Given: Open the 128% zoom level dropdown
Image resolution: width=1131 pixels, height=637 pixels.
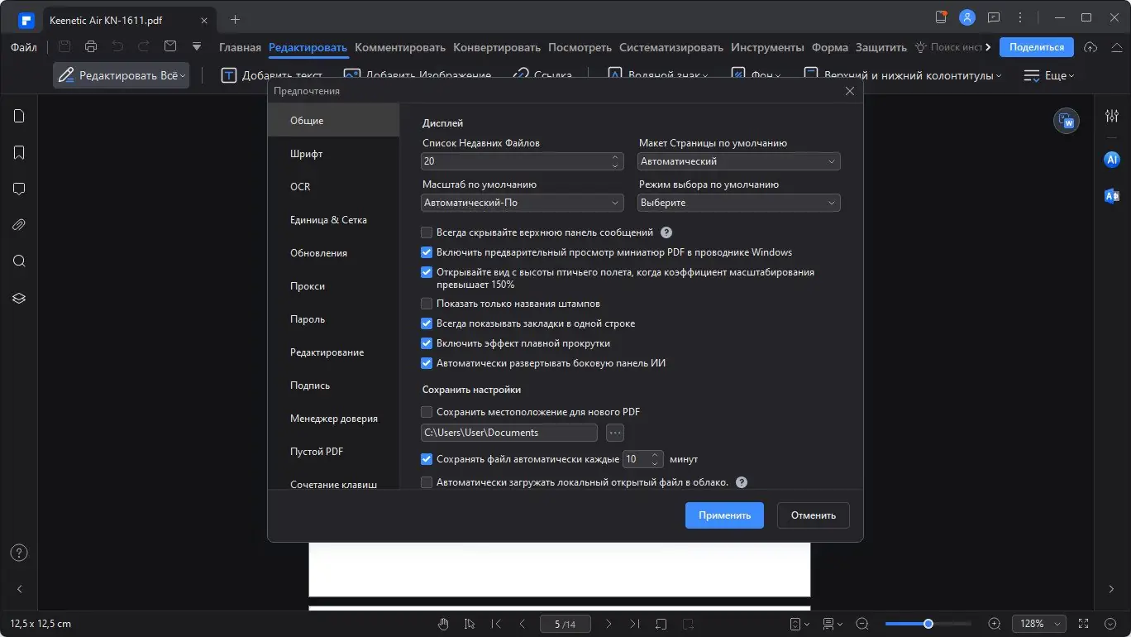Looking at the screenshot, I should pos(1040,624).
